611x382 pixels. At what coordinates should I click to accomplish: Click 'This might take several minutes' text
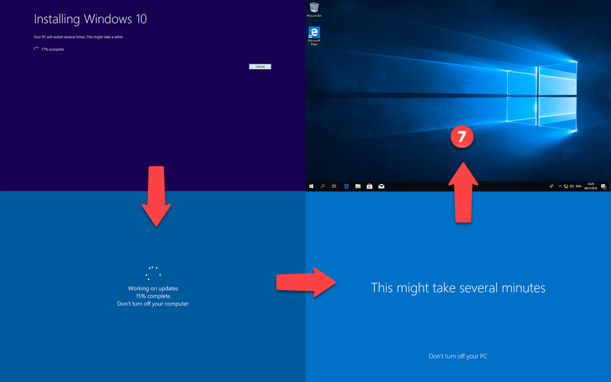[x=458, y=288]
